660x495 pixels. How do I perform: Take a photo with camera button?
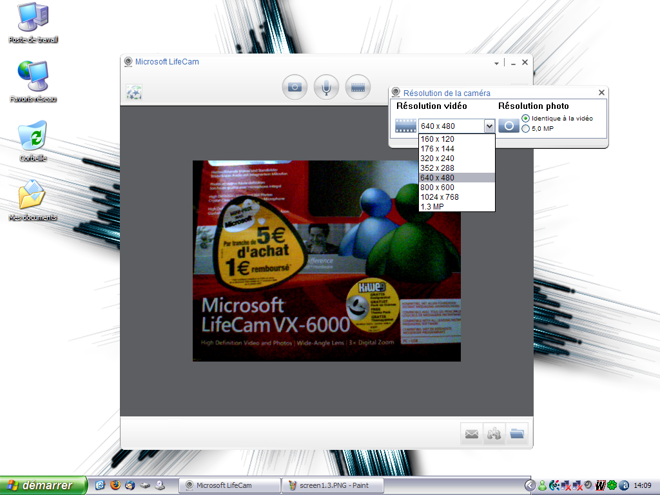[295, 87]
